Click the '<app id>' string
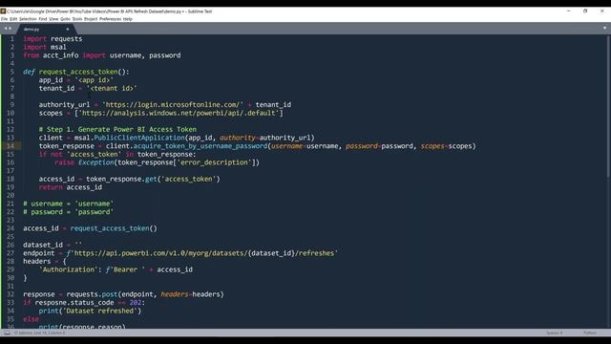The height and width of the screenshot is (344, 611). pos(94,80)
